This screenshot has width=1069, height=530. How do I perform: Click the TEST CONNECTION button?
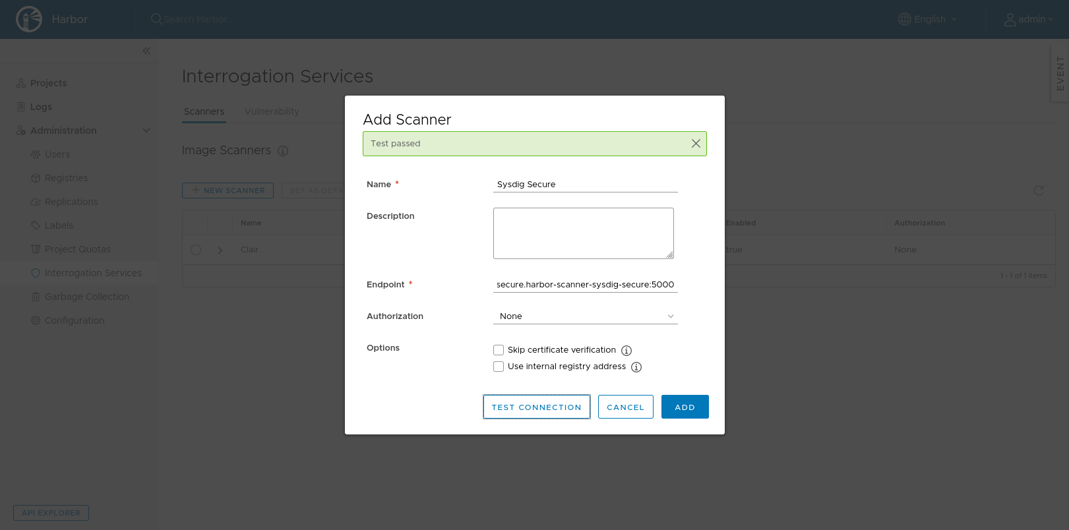tap(537, 407)
